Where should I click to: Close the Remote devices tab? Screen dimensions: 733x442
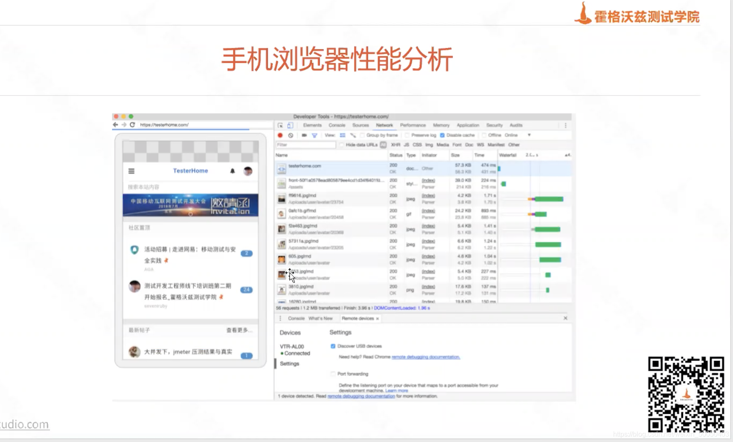pos(377,319)
